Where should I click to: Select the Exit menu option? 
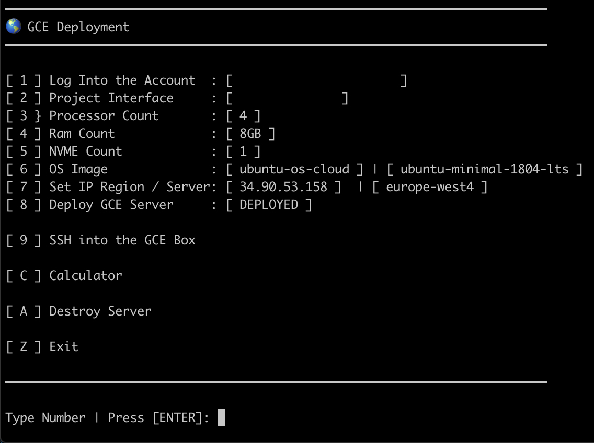63,346
